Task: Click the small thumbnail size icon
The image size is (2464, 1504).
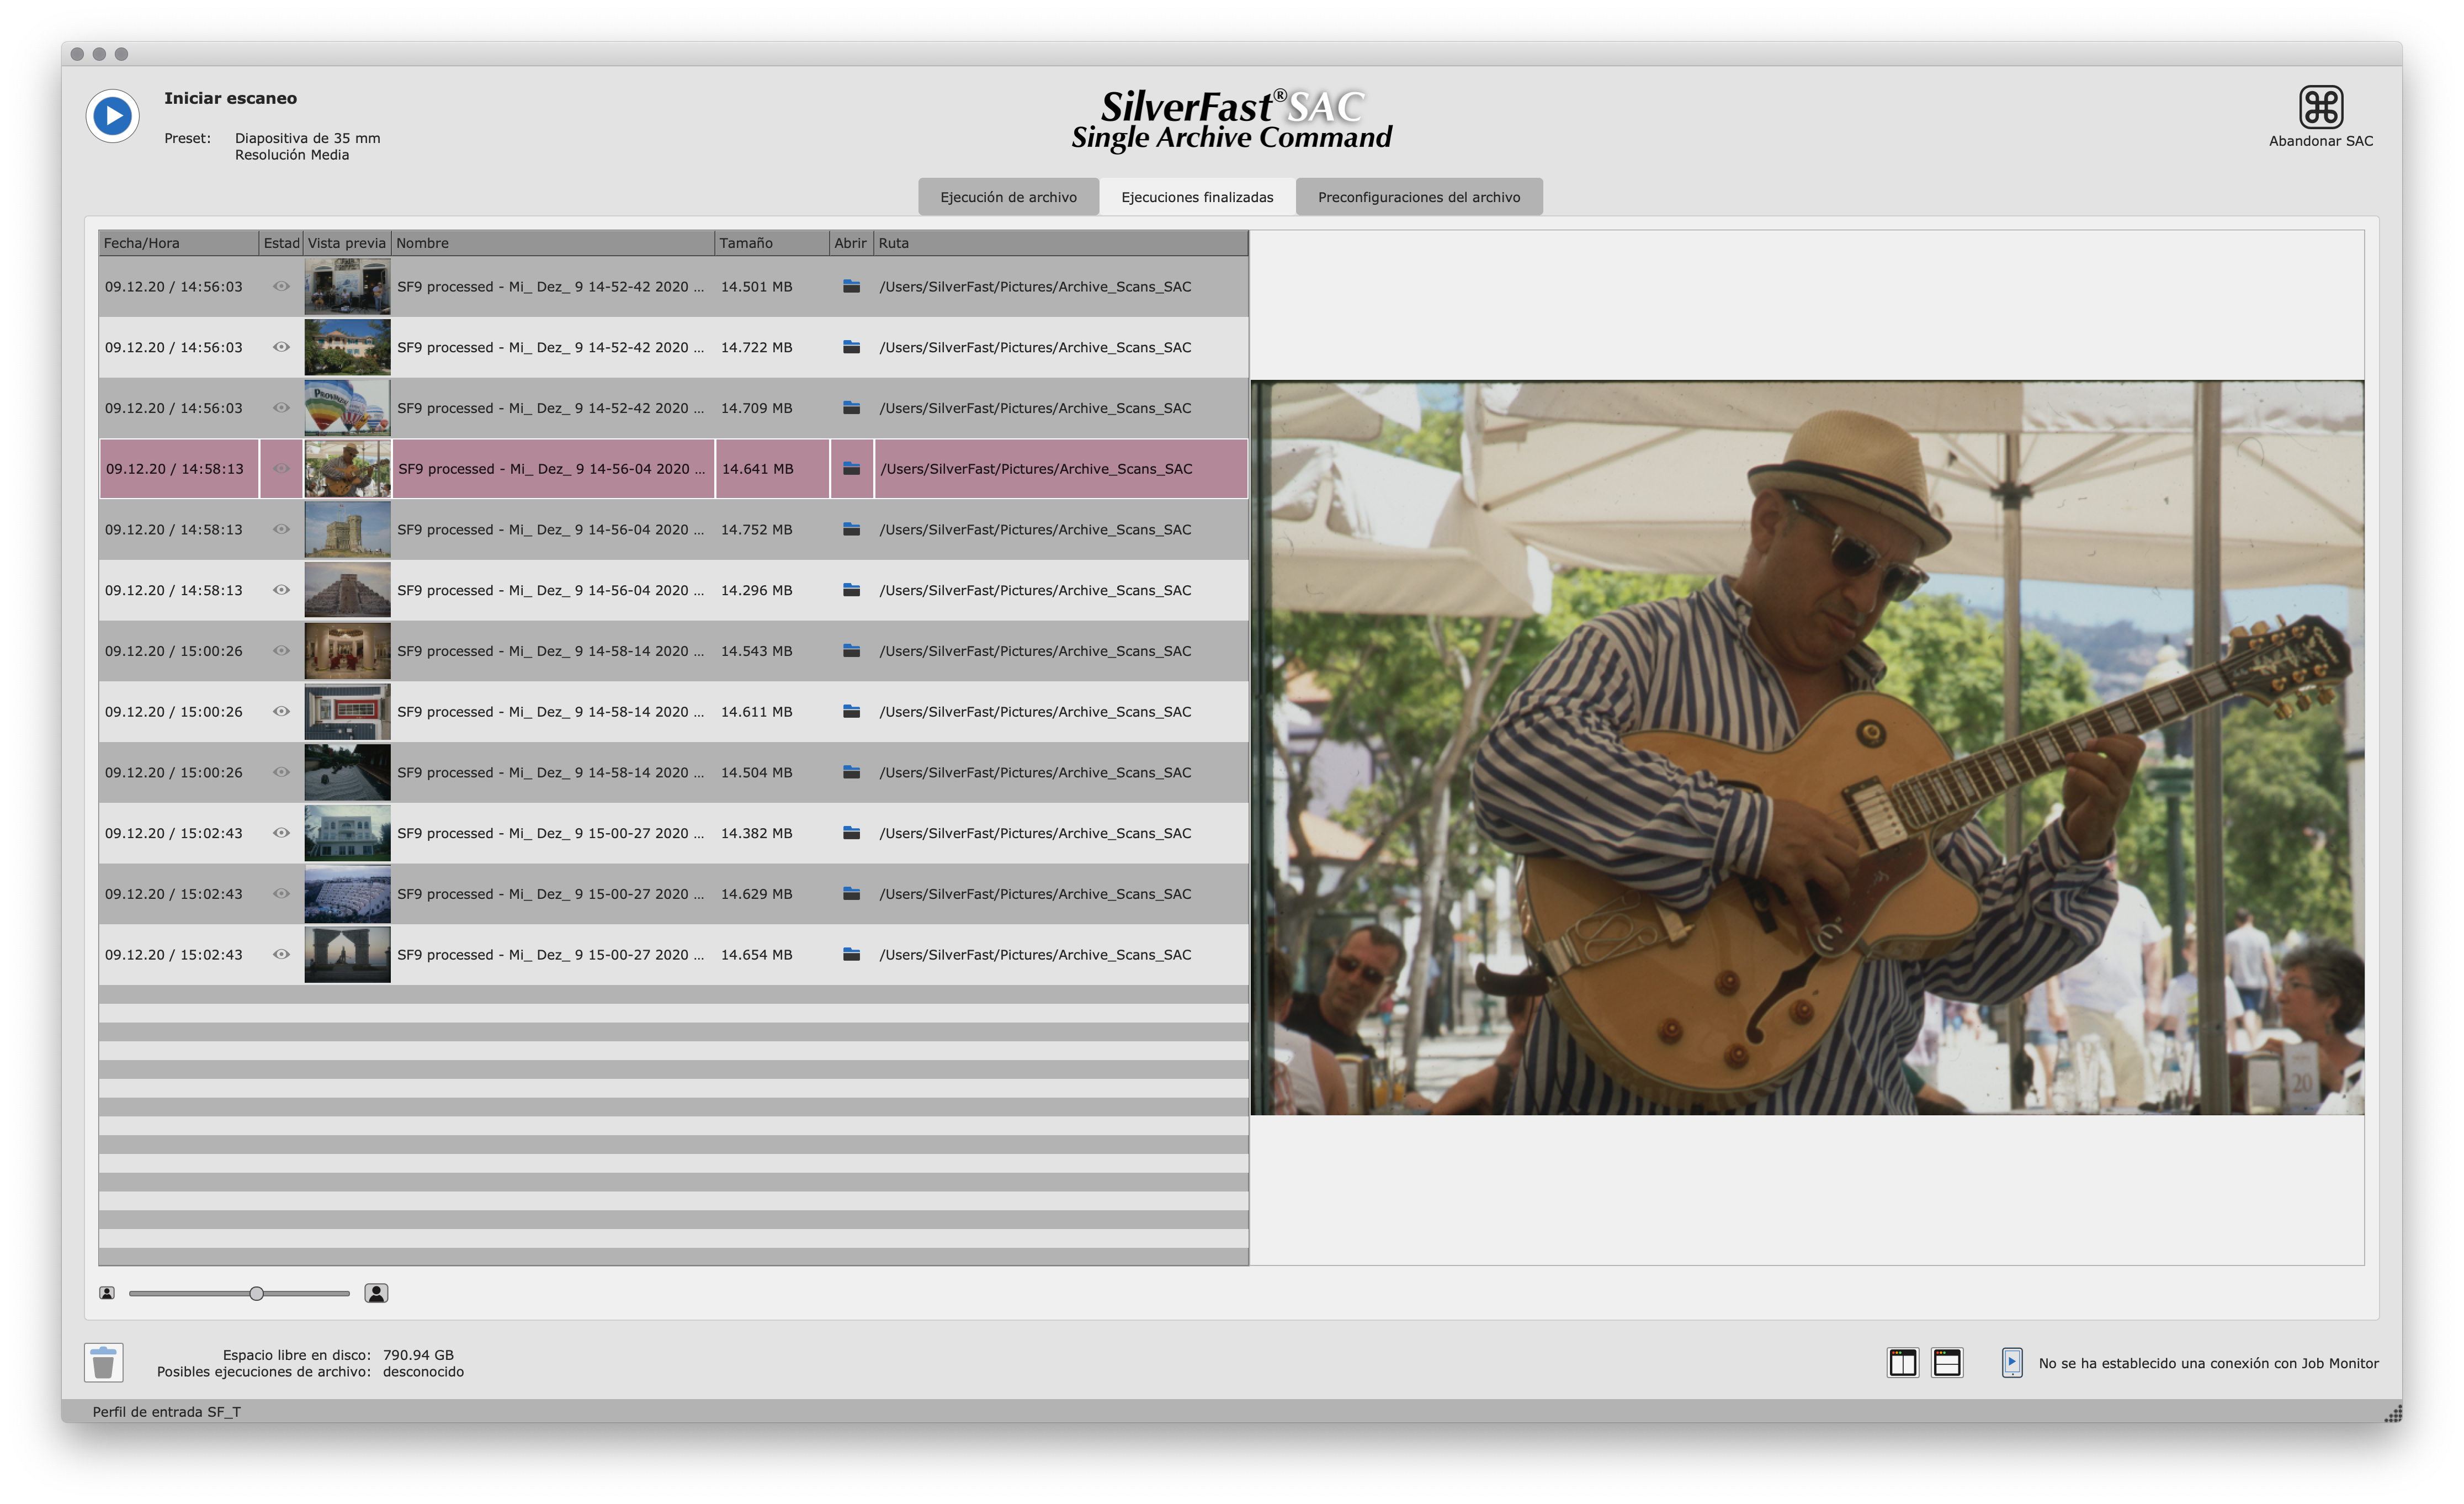Action: (x=107, y=1293)
